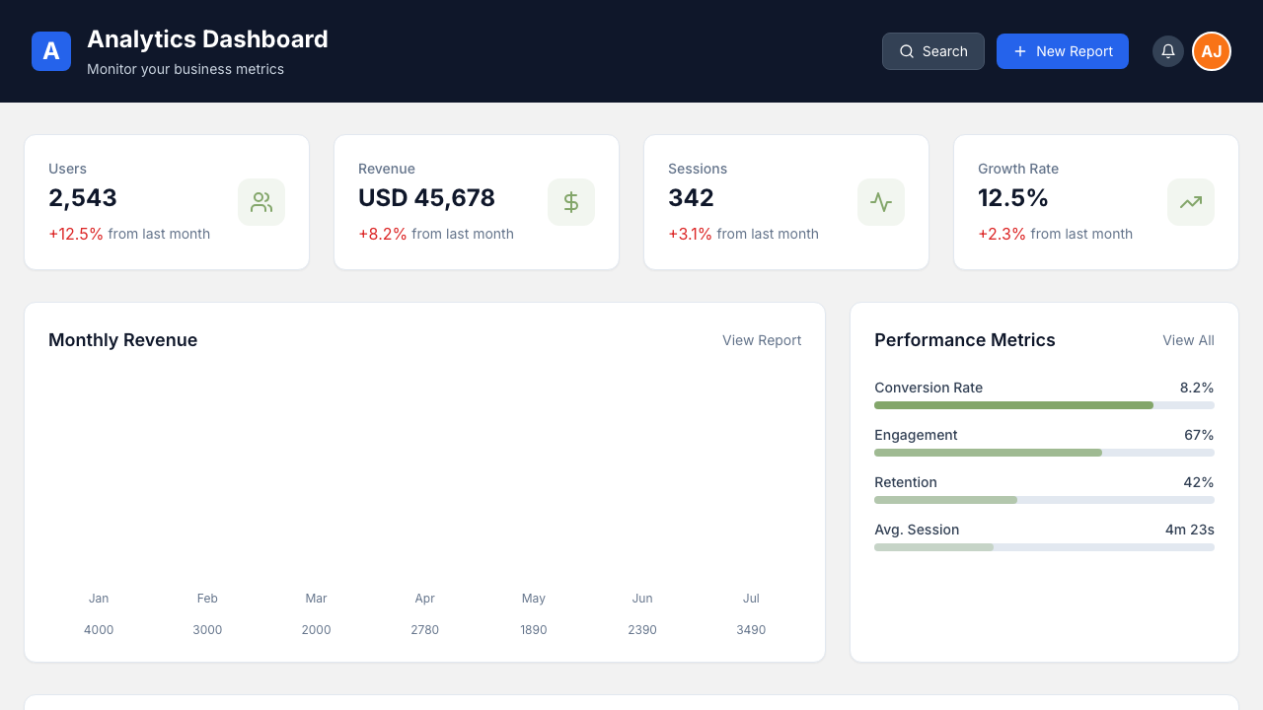Select the Sessions value 342
This screenshot has width=1263, height=710.
(x=691, y=198)
